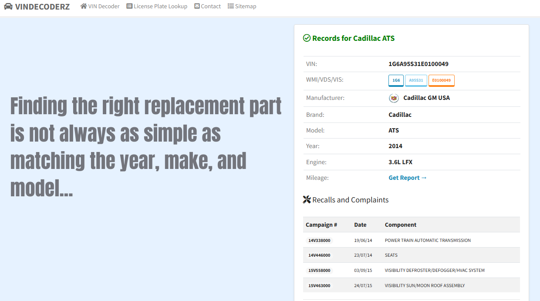
Task: Select the 'SEATS' component cell
Action: tap(391, 255)
